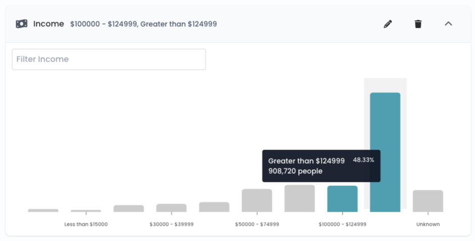
Task: Select the Less than $15000 bar
Action: [86, 211]
